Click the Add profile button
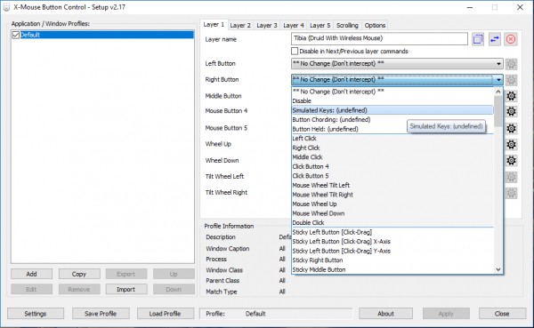This screenshot has height=328, width=534. pyautogui.click(x=32, y=274)
